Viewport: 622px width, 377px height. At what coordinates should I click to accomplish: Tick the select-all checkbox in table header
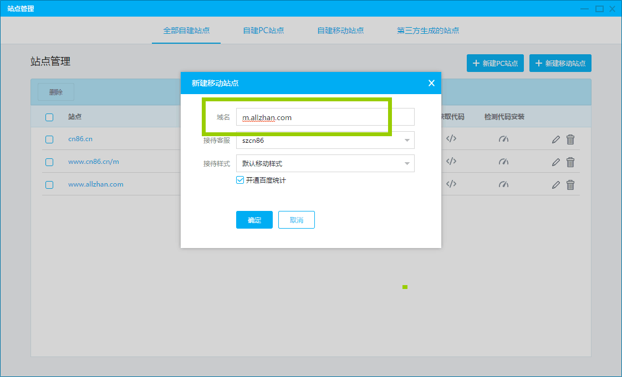[49, 117]
